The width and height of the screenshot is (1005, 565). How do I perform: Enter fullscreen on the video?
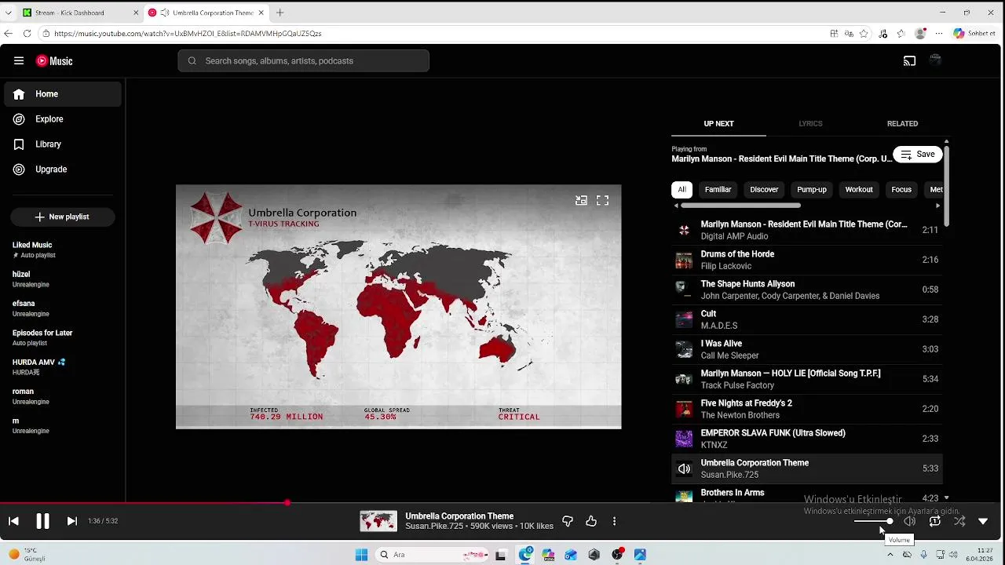(x=602, y=201)
